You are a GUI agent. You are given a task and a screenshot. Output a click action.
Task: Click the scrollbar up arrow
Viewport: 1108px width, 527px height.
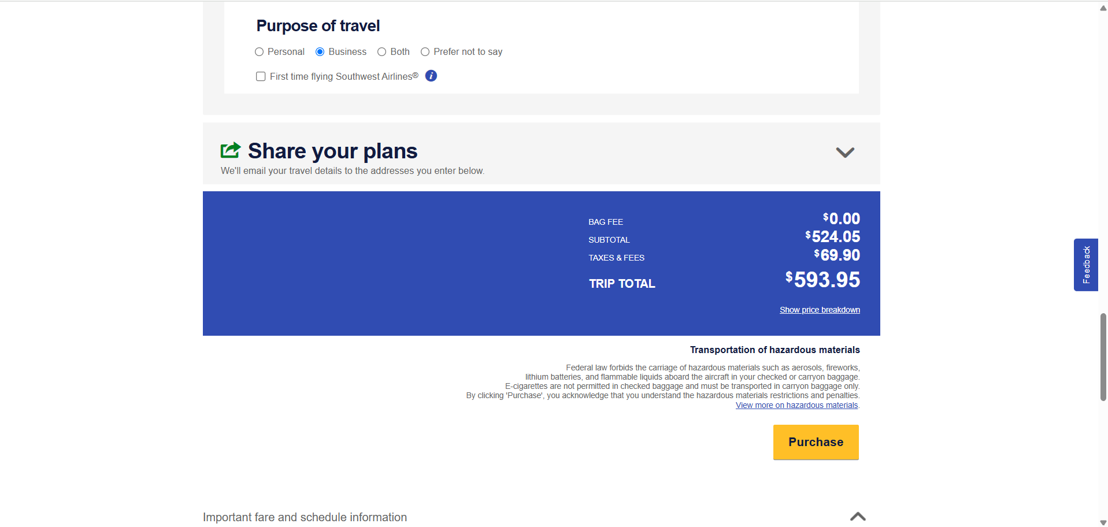tap(1103, 8)
